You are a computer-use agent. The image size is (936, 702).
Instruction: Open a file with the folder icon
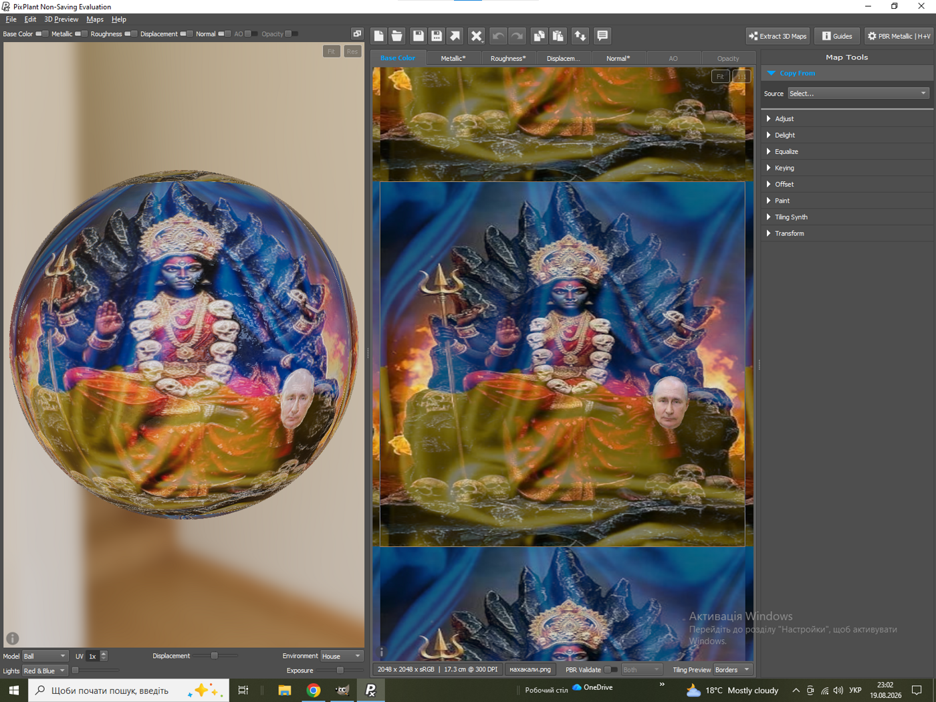[397, 36]
